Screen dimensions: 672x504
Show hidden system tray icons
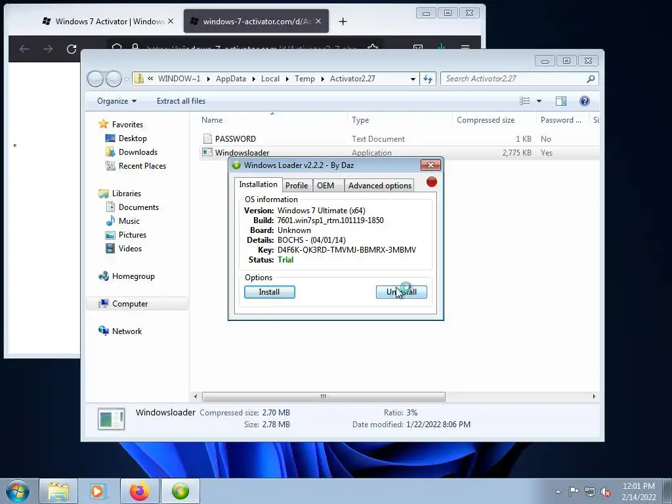click(x=558, y=492)
